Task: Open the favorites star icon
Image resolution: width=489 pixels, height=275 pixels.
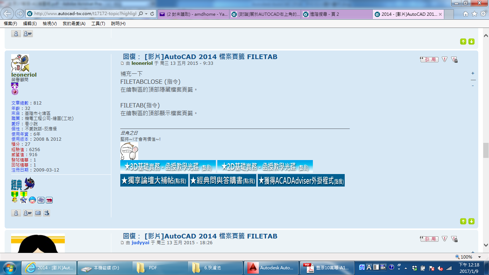Action: 474,14
